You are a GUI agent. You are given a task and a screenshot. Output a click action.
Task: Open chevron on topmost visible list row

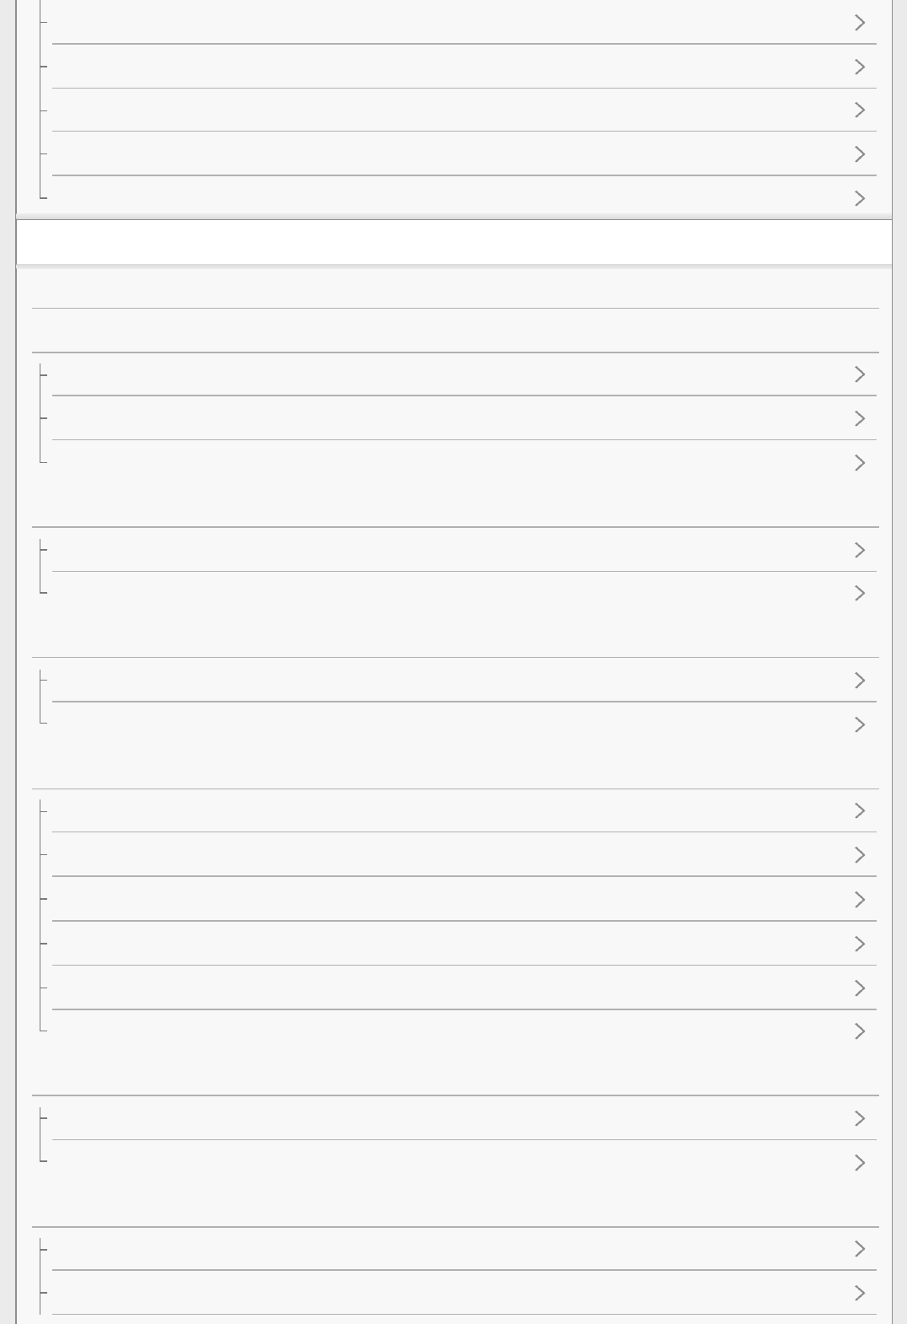[859, 23]
